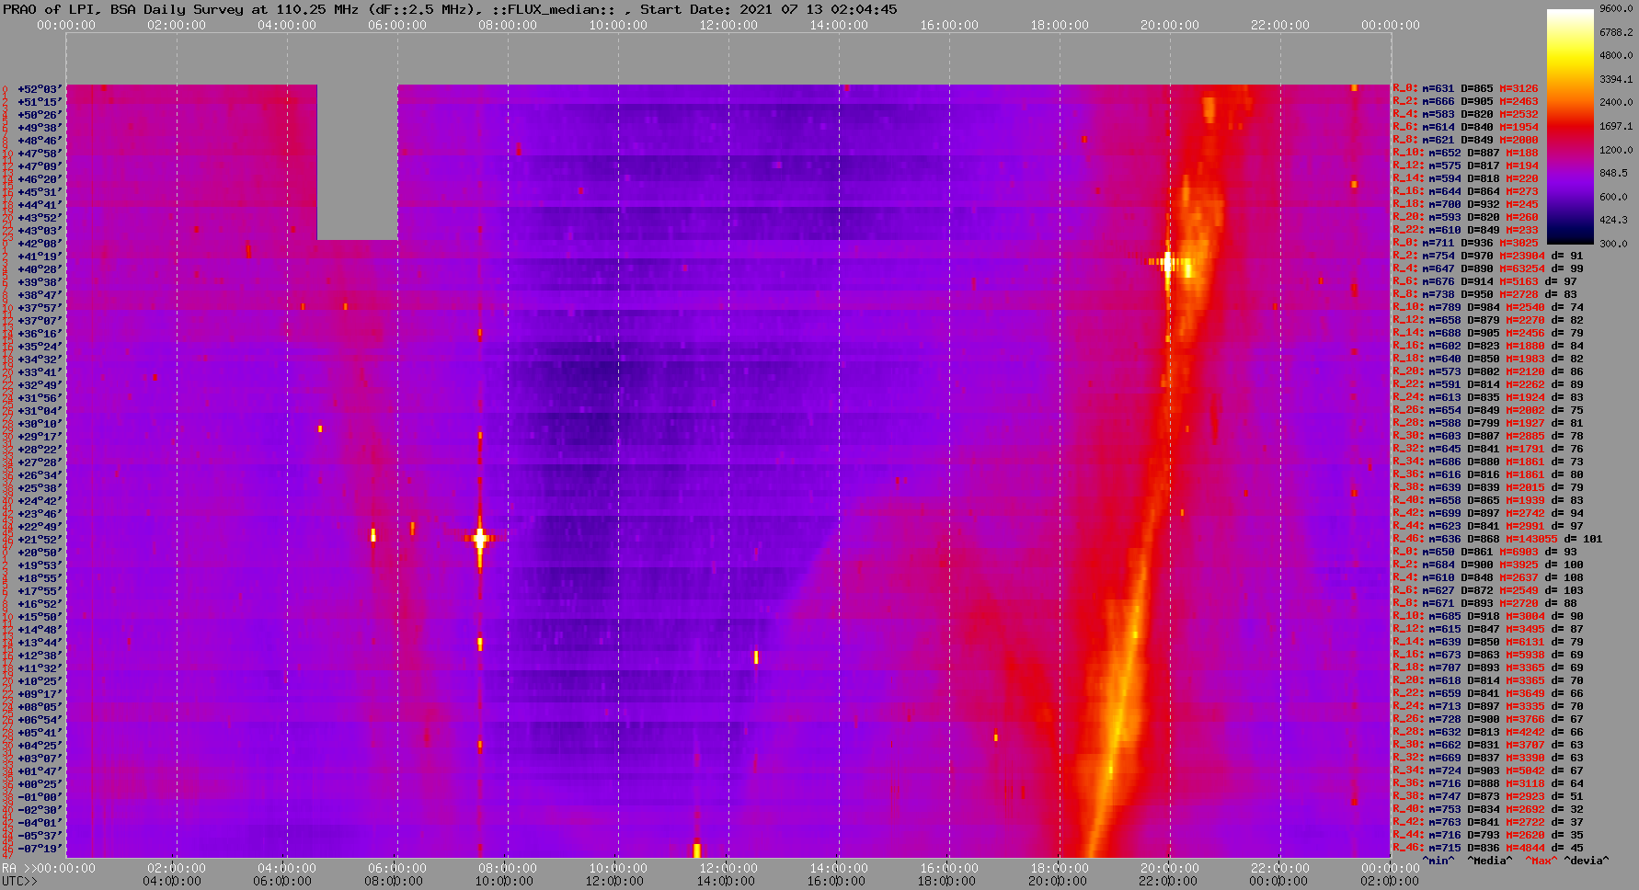Click the stats row with M=3025
The image size is (1639, 890).
[1465, 244]
